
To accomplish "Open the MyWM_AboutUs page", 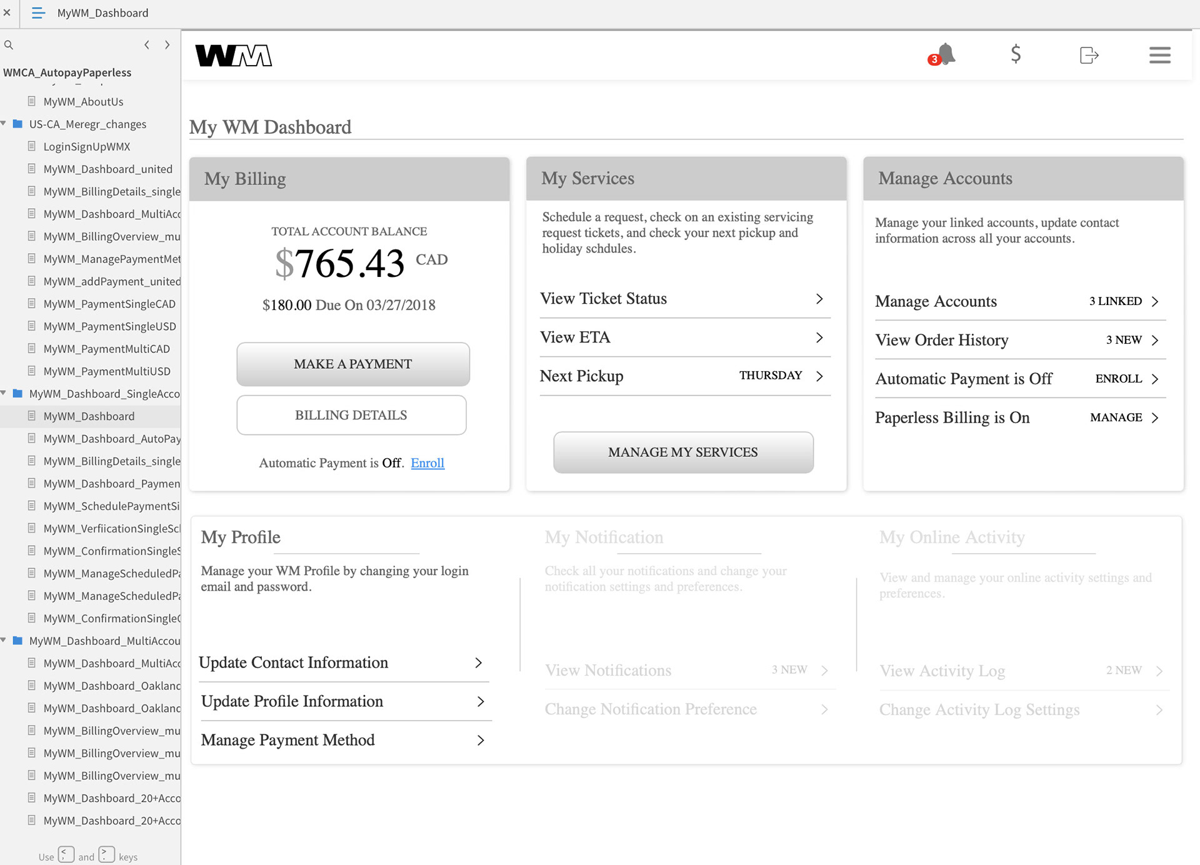I will tap(83, 101).
